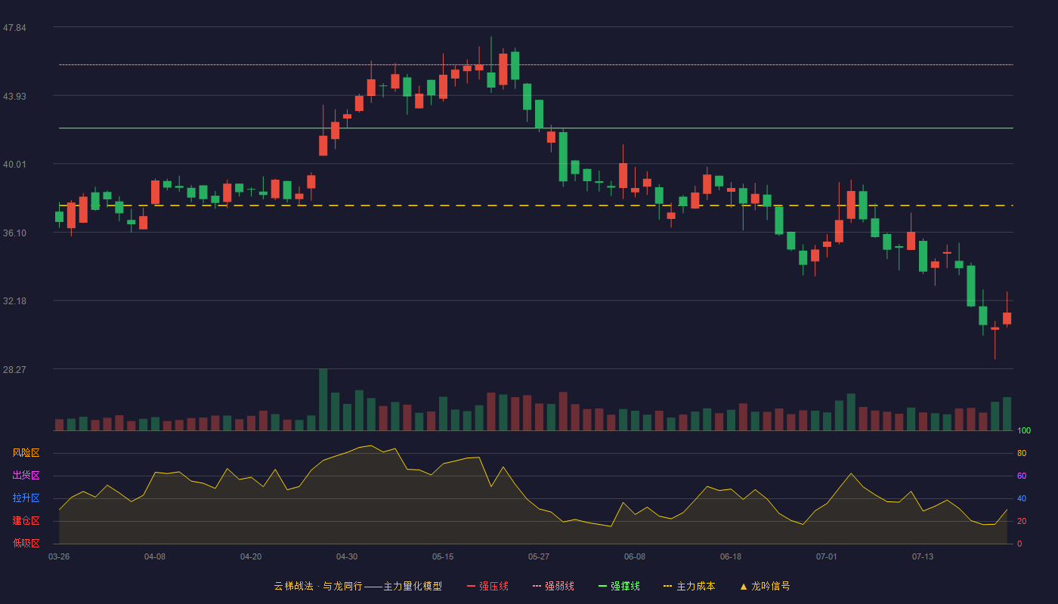Select the 低吸区 zone label
This screenshot has width=1058, height=604.
pyautogui.click(x=26, y=543)
